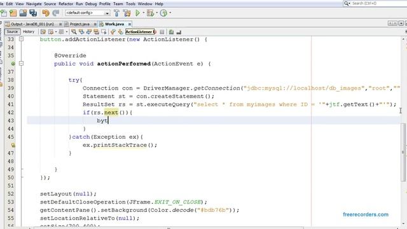Open the Team menu

click(118, 4)
